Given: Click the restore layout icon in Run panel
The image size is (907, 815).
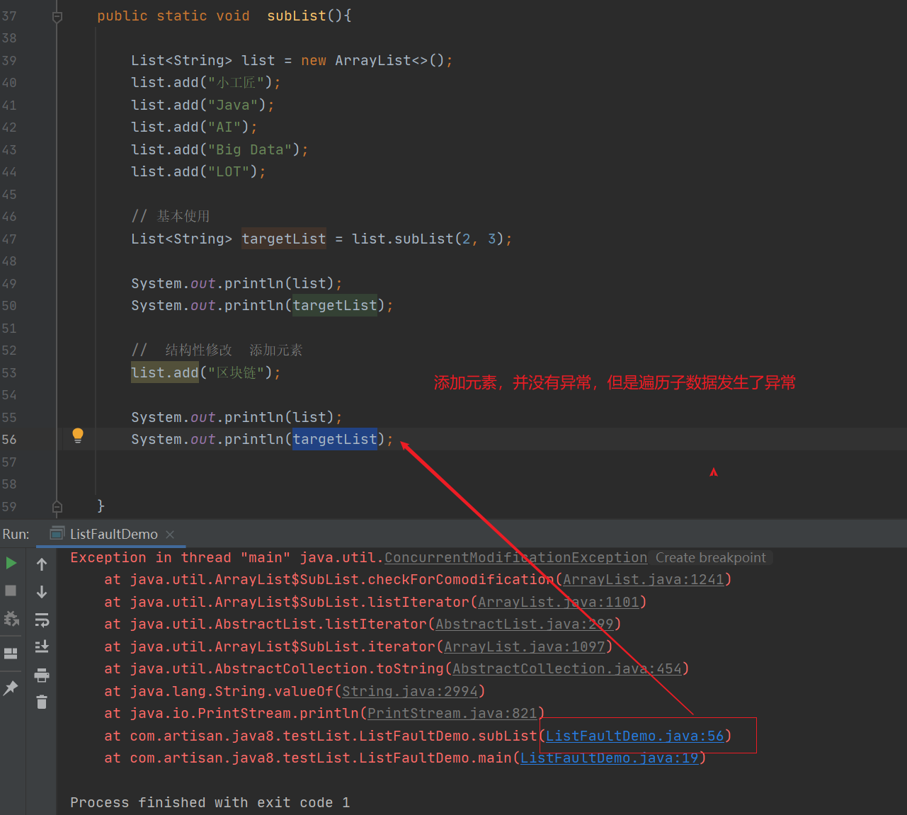Looking at the screenshot, I should (11, 653).
